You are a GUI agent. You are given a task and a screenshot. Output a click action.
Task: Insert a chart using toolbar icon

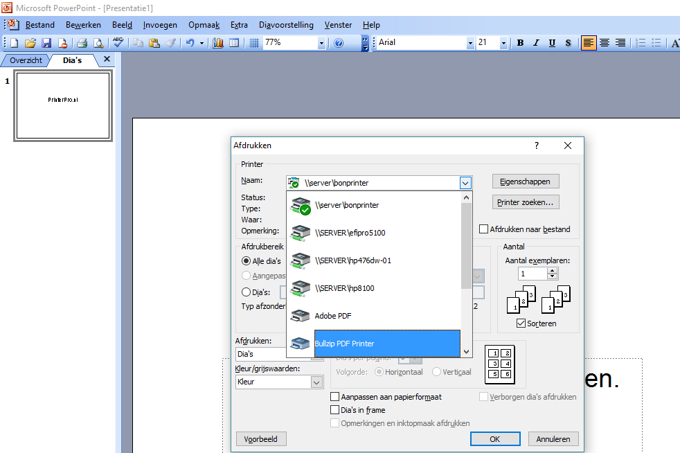(217, 42)
